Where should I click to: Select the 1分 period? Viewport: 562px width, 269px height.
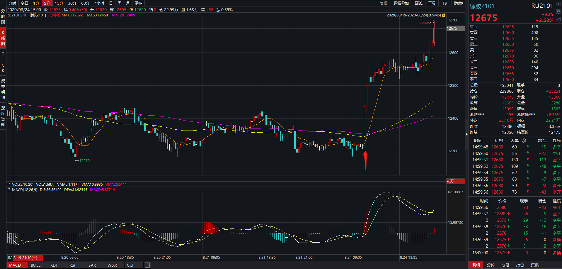(x=36, y=3)
